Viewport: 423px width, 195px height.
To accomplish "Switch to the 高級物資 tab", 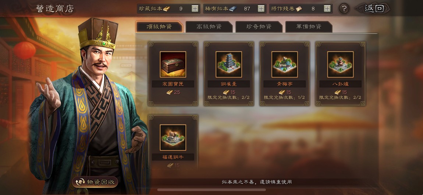I will click(209, 27).
